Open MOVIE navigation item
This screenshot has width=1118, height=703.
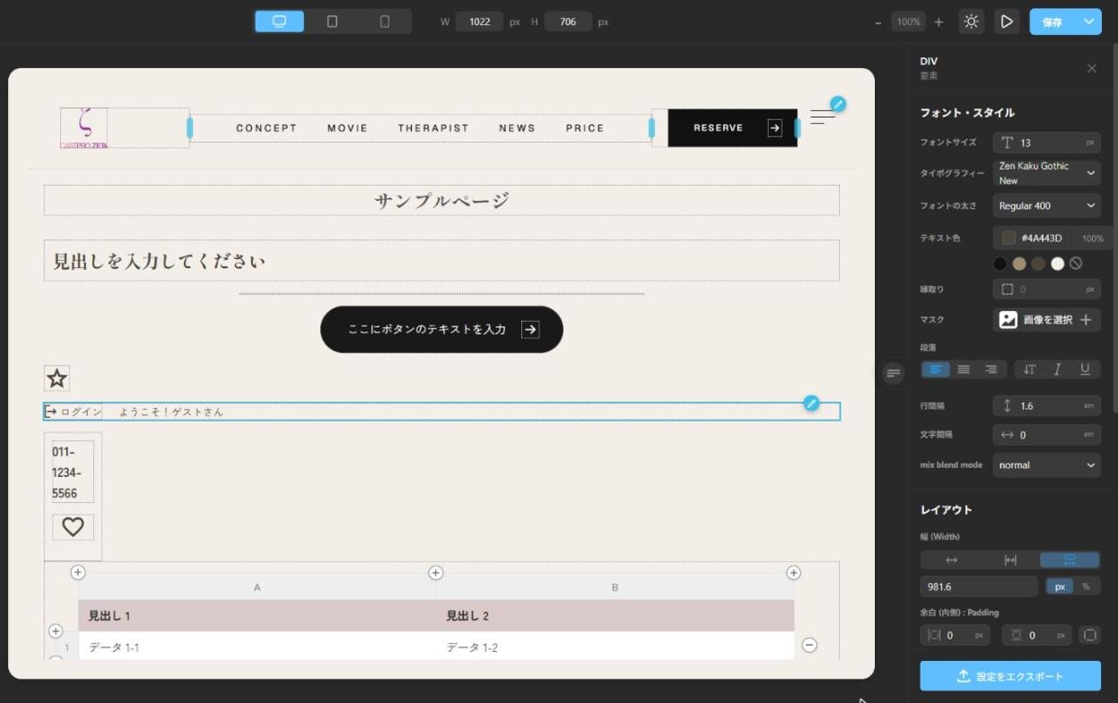347,128
